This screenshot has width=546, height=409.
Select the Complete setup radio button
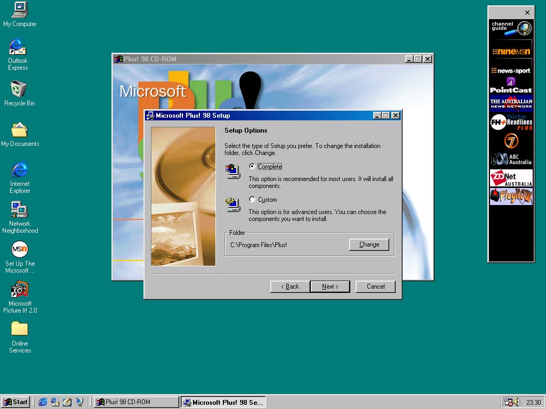click(252, 167)
